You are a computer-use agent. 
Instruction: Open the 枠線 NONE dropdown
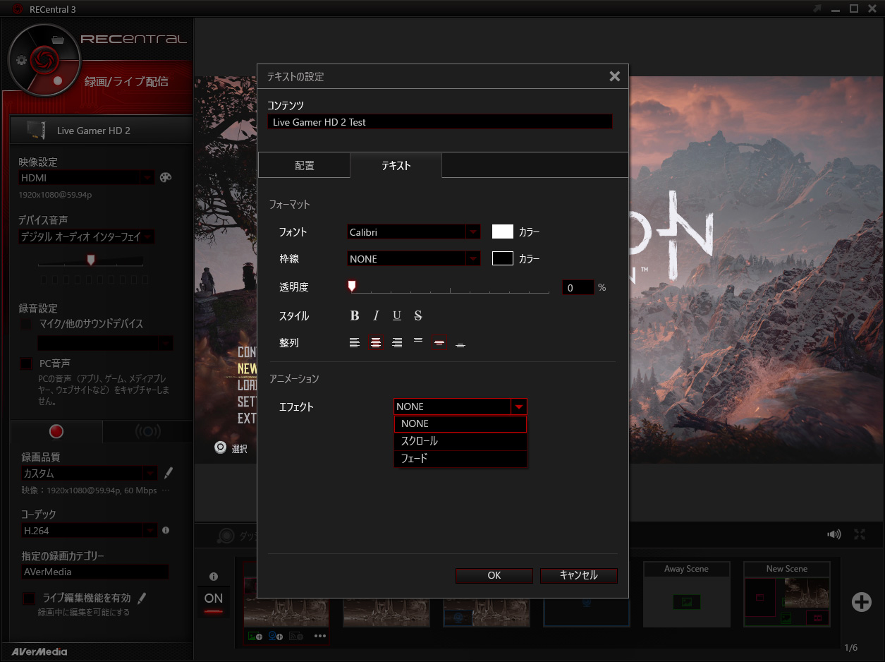414,259
